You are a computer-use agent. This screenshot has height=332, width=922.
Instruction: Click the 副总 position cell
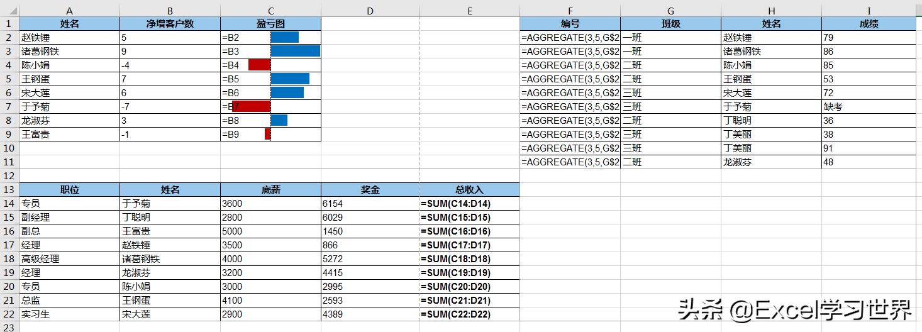pyautogui.click(x=69, y=231)
